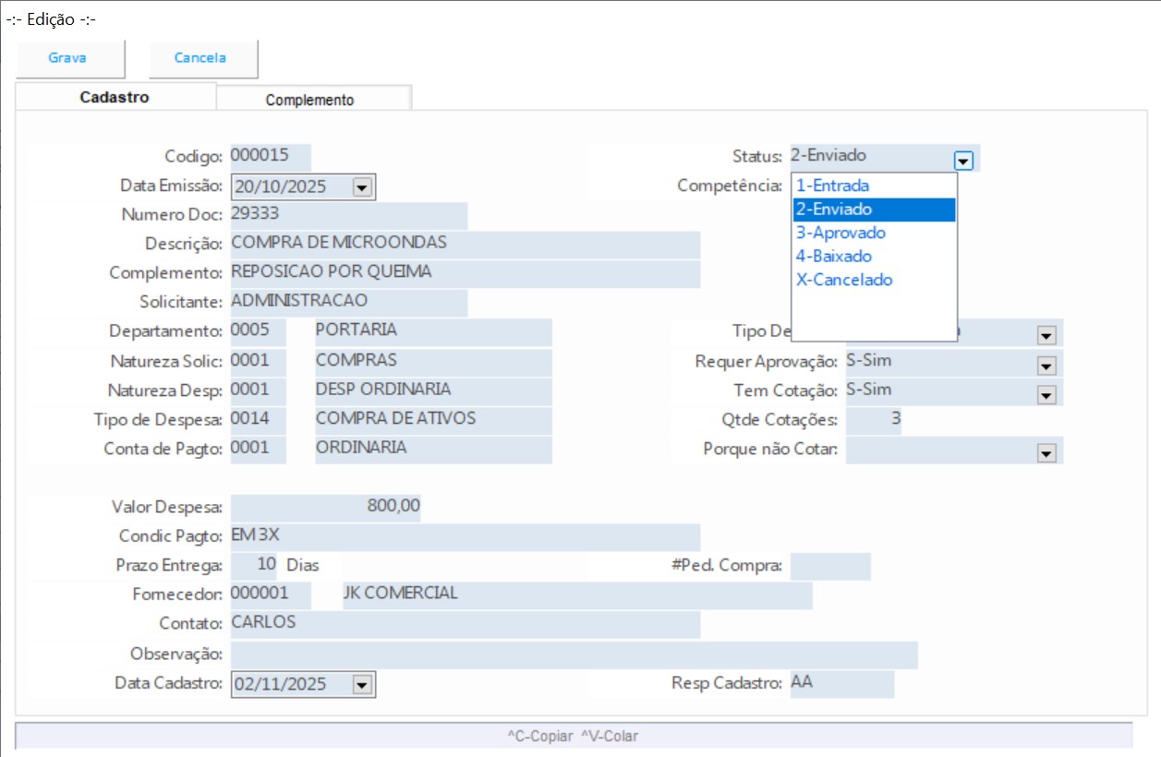The width and height of the screenshot is (1161, 757).
Task: Open the Status dropdown arrow
Action: (963, 160)
